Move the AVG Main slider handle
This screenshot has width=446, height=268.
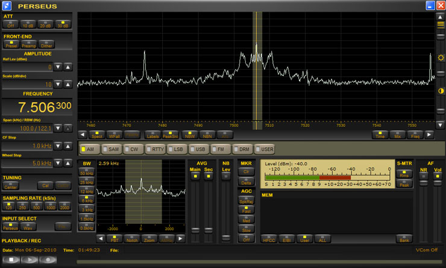195,230
